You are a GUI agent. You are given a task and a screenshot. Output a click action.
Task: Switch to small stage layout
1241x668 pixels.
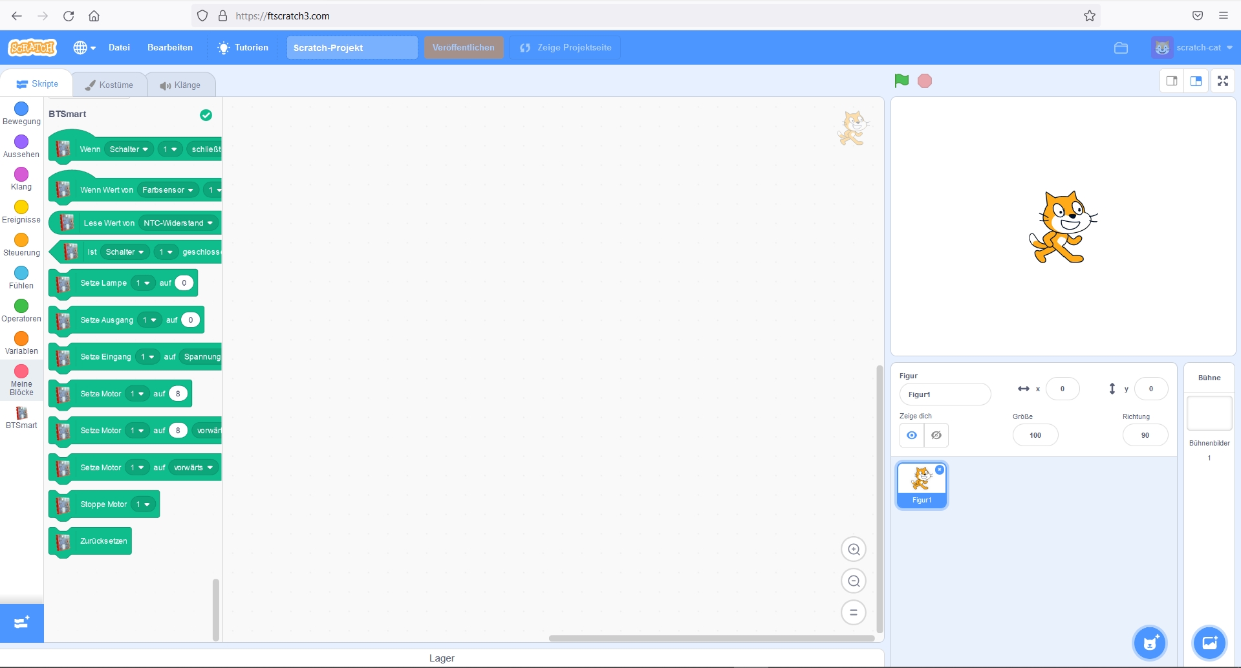(x=1172, y=81)
